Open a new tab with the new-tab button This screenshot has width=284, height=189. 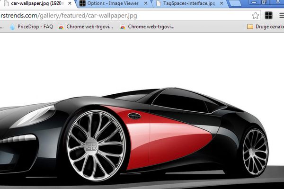pyautogui.click(x=235, y=3)
